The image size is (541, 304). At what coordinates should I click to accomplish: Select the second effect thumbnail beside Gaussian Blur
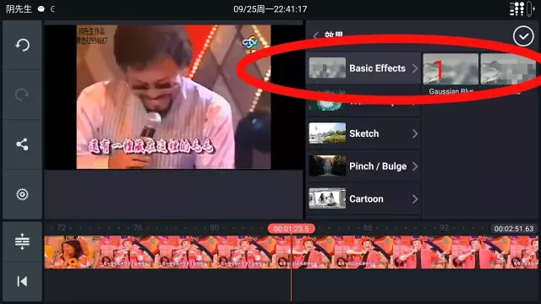(x=508, y=69)
